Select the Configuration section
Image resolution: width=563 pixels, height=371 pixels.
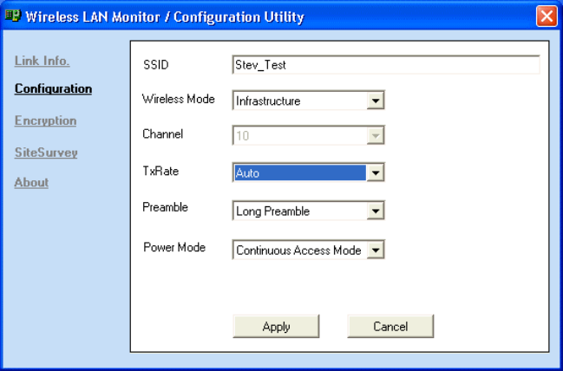pos(53,88)
